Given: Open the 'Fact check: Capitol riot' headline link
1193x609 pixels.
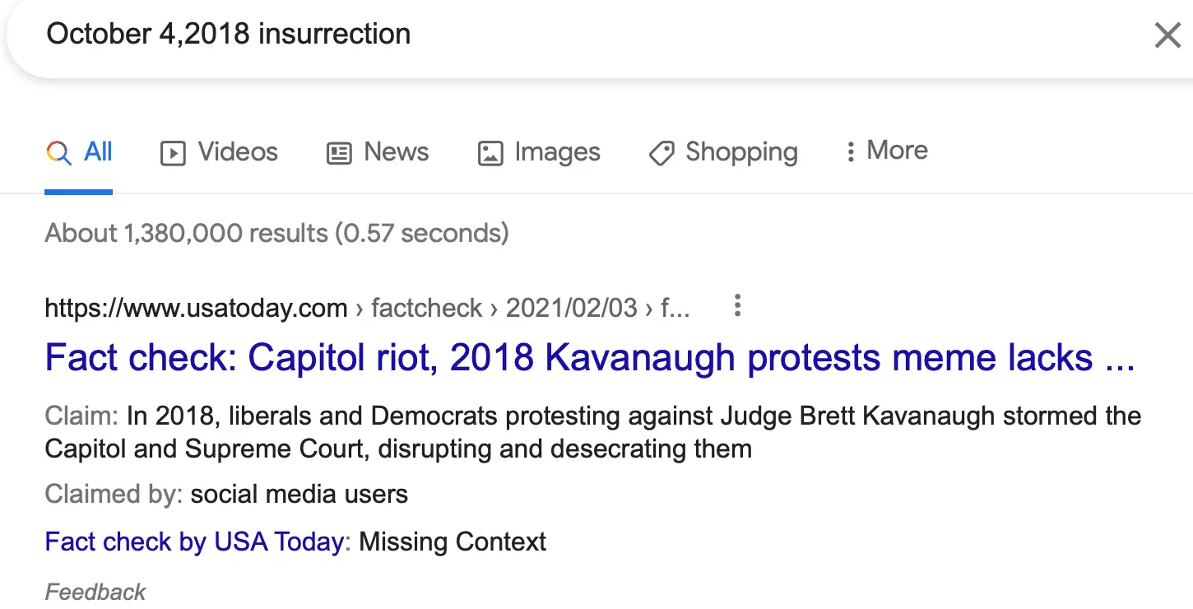Looking at the screenshot, I should click(589, 358).
